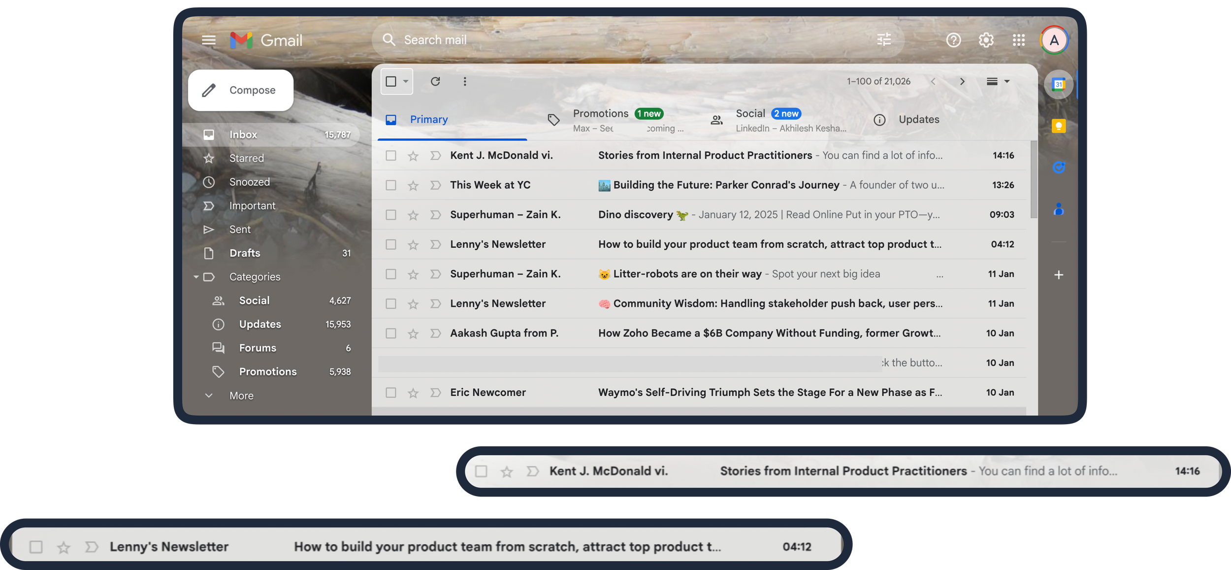Open search filter options icon
The height and width of the screenshot is (570, 1231).
884,40
